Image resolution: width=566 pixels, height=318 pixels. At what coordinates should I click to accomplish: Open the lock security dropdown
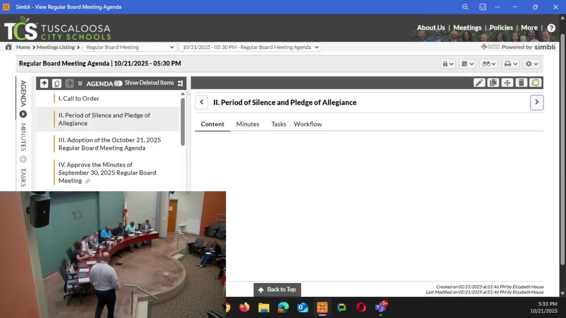[x=447, y=64]
